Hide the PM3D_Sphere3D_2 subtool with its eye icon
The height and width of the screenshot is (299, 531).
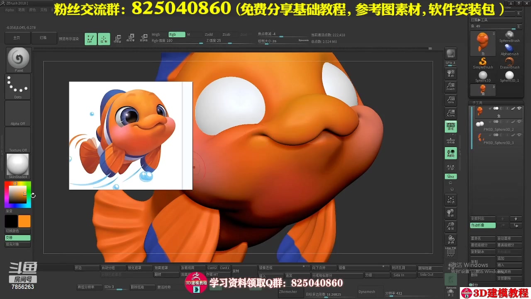[x=519, y=121]
